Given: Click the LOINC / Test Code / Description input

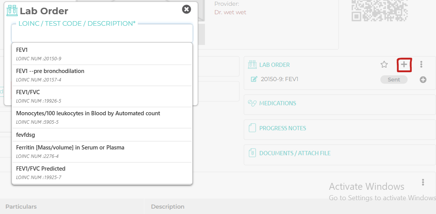Looking at the screenshot, I should [102, 33].
